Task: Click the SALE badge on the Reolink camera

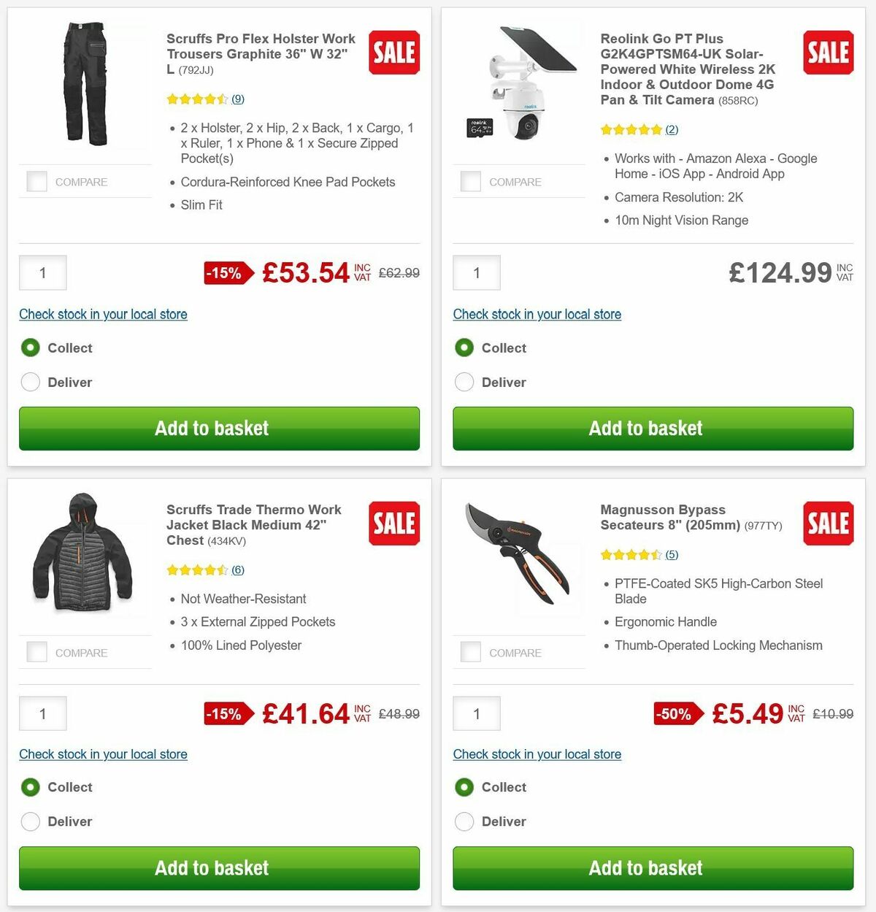Action: click(828, 52)
